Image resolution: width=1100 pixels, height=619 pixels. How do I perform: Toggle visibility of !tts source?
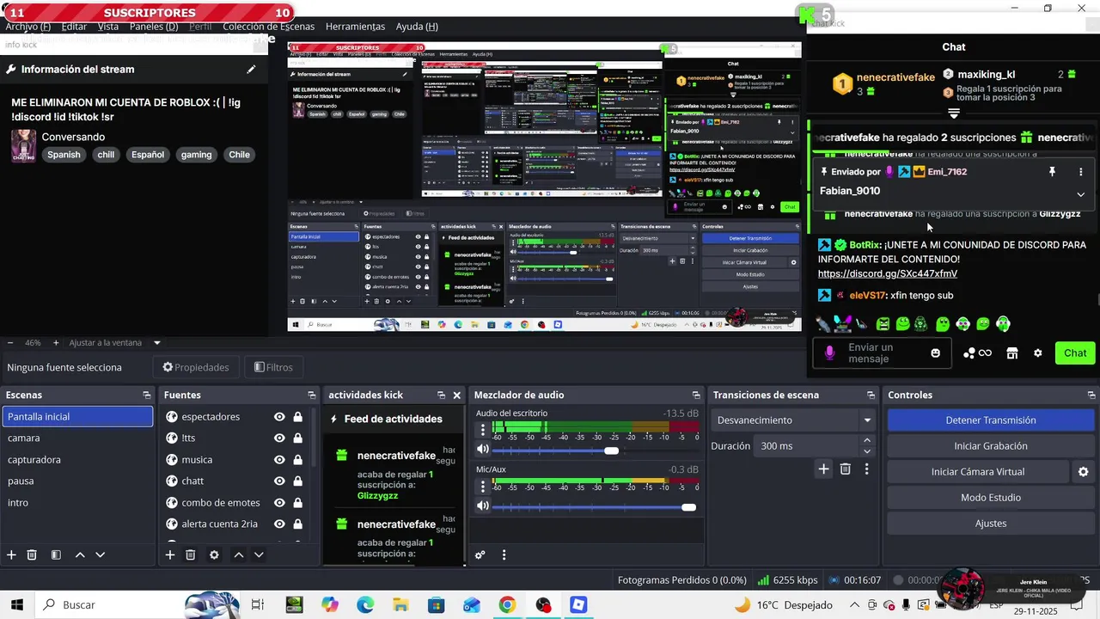coord(279,438)
